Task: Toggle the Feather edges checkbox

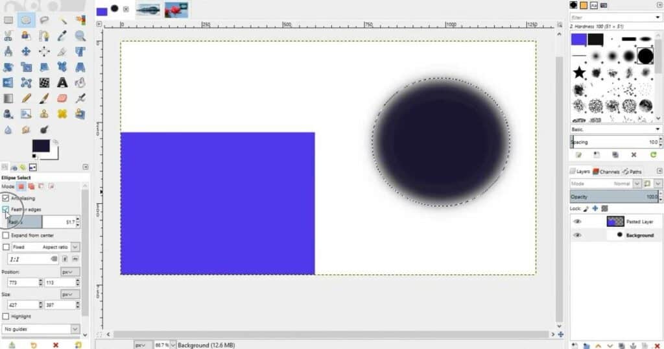Action: [x=5, y=210]
